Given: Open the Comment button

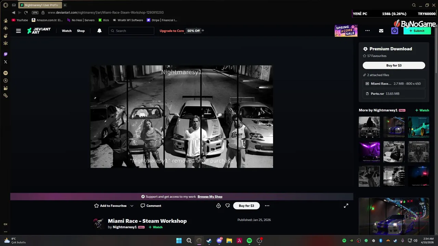Looking at the screenshot, I should click(x=151, y=206).
